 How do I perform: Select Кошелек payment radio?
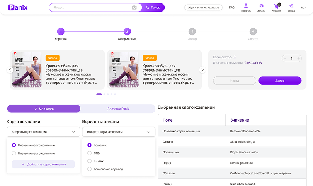90,145
